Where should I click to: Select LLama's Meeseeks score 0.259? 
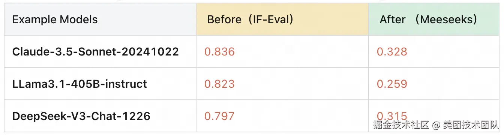click(x=392, y=84)
